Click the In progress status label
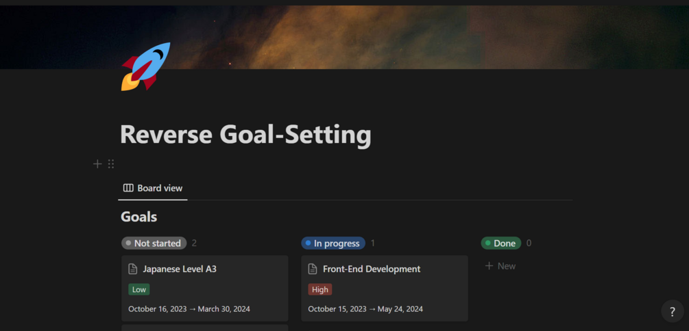This screenshot has width=689, height=331. coord(333,243)
